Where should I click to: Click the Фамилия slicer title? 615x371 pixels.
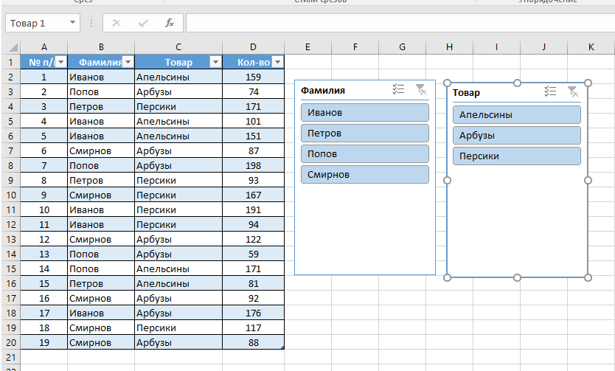click(323, 90)
